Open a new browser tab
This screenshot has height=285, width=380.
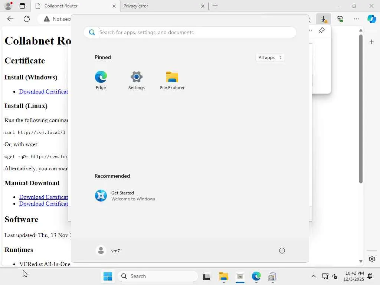pos(215,6)
